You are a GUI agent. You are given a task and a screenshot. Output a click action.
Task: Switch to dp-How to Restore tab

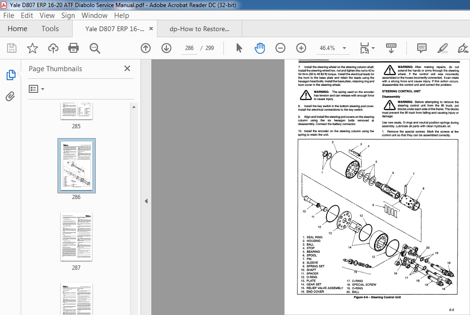click(x=199, y=29)
